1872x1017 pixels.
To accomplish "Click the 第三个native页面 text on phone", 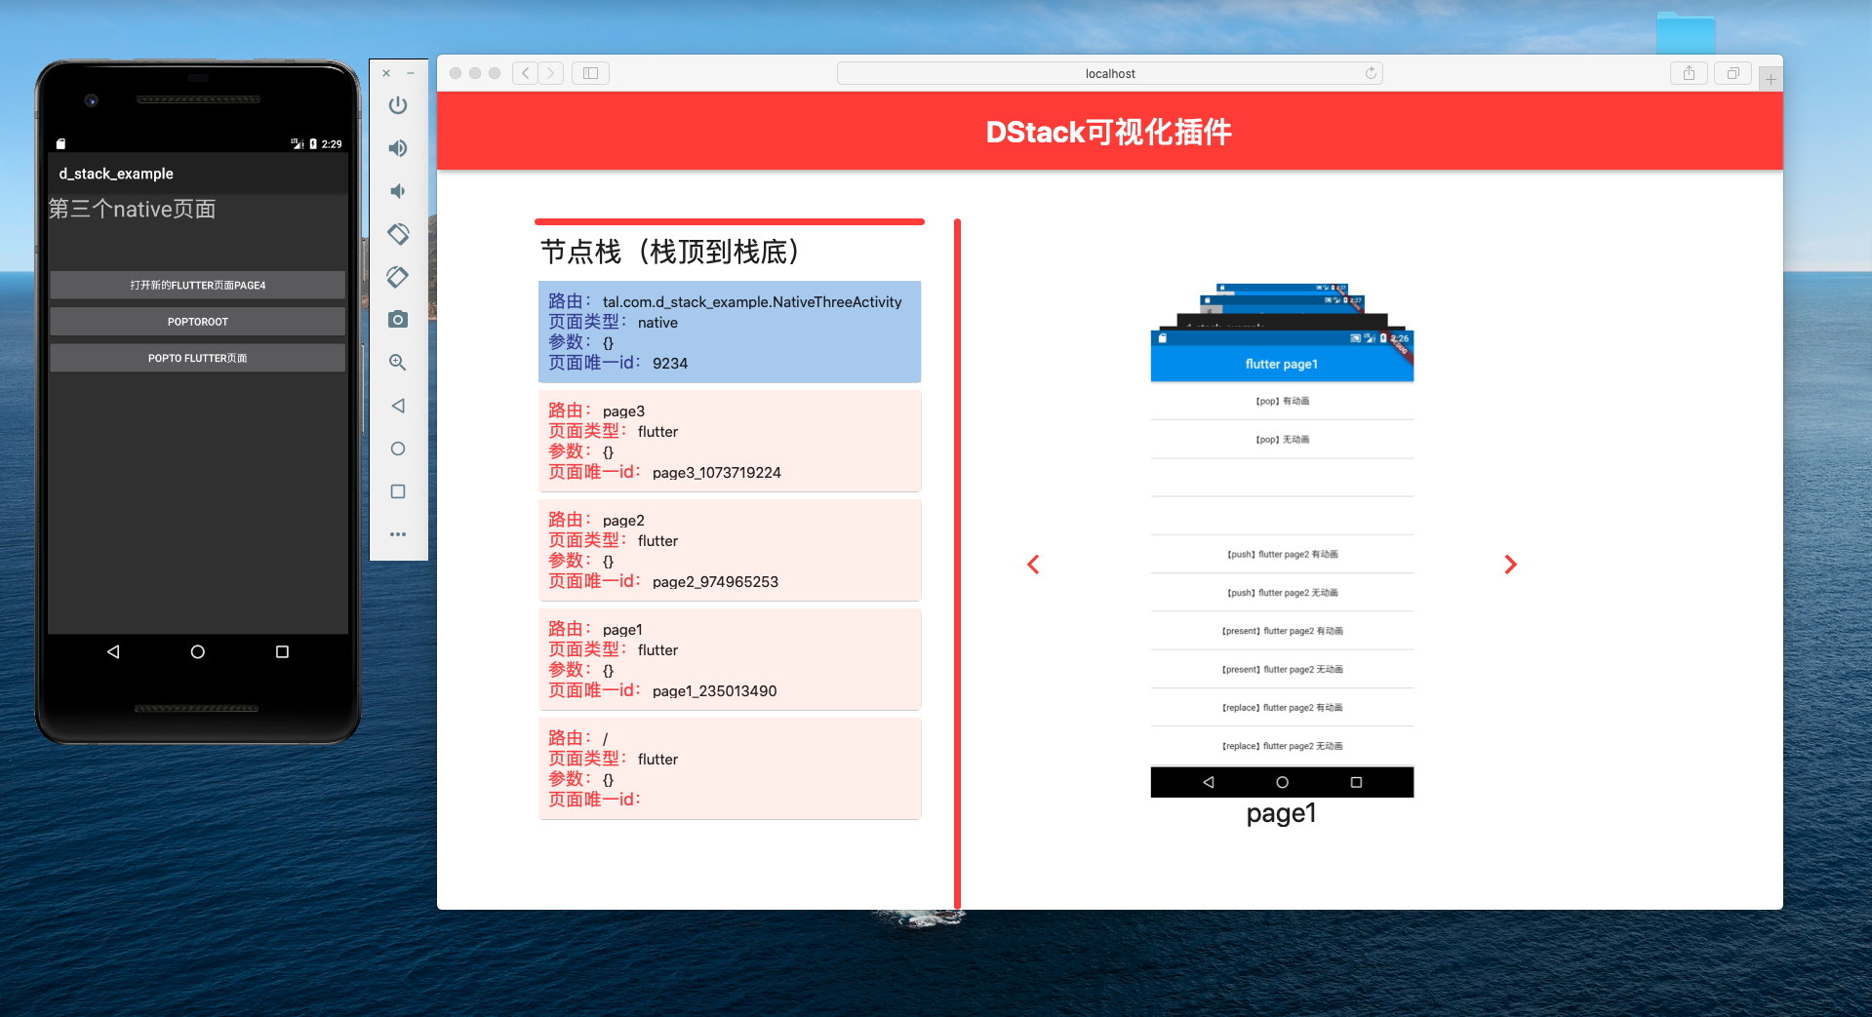I will pyautogui.click(x=133, y=209).
